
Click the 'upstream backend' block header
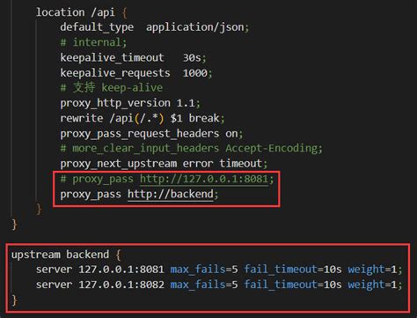pos(66,255)
